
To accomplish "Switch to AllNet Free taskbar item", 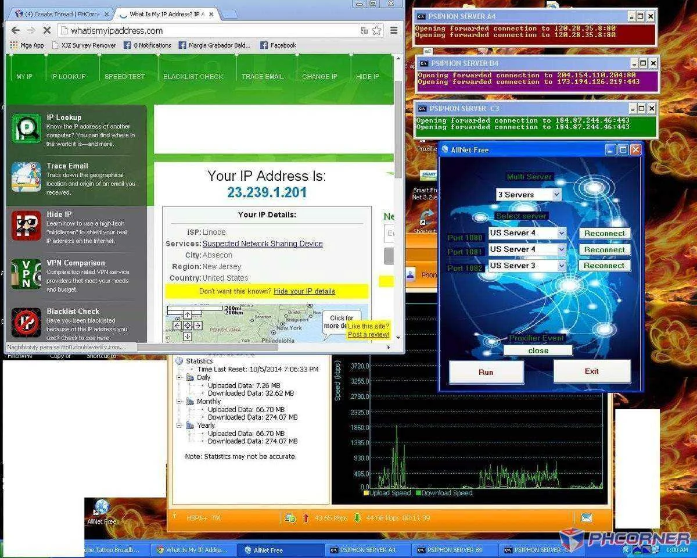I will coord(280,550).
